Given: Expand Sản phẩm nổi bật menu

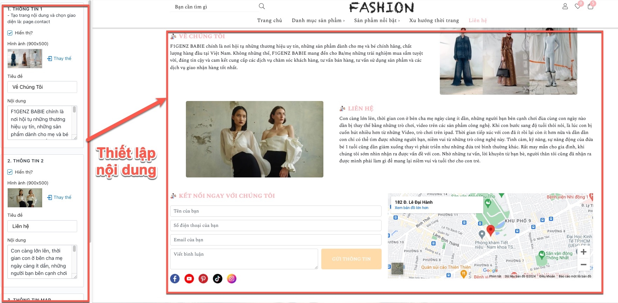Looking at the screenshot, I should click(x=377, y=20).
